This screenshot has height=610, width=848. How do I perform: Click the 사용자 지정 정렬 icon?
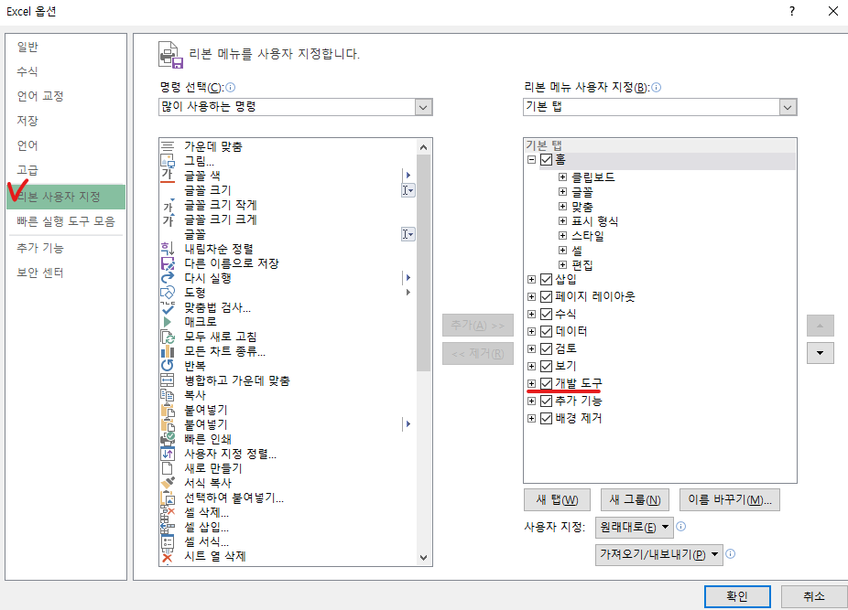tap(168, 454)
